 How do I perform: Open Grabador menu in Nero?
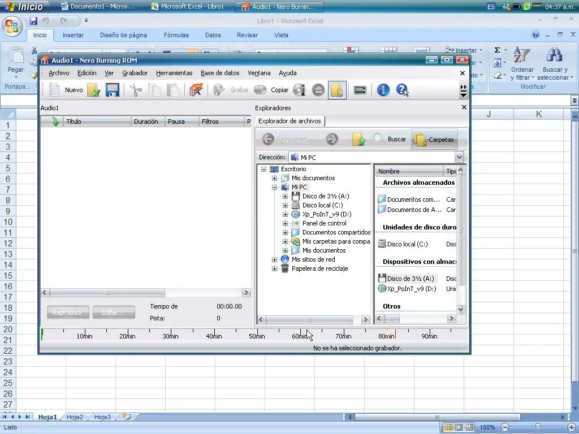(135, 73)
